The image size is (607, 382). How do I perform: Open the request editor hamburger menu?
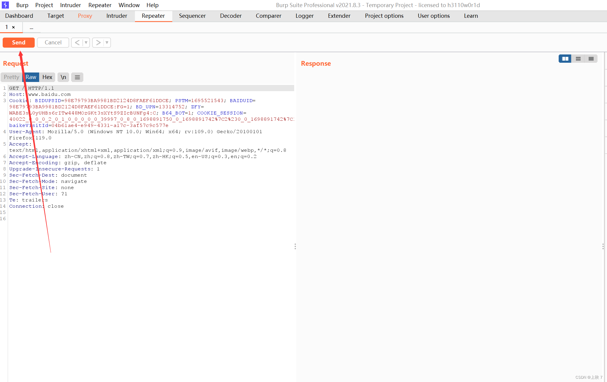[77, 77]
